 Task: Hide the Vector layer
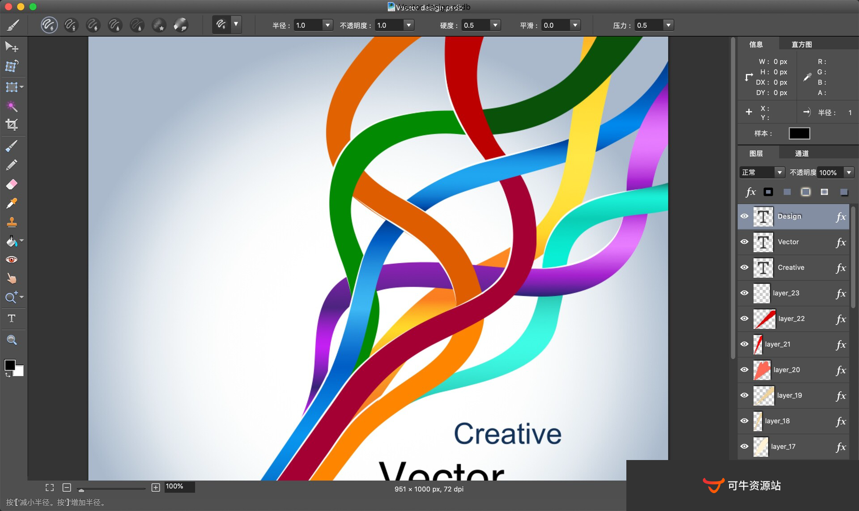pyautogui.click(x=744, y=242)
